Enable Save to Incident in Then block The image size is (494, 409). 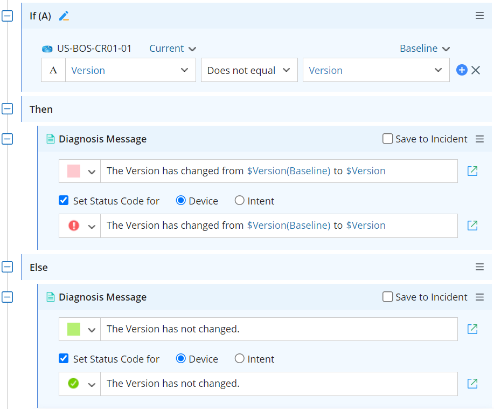pos(388,139)
